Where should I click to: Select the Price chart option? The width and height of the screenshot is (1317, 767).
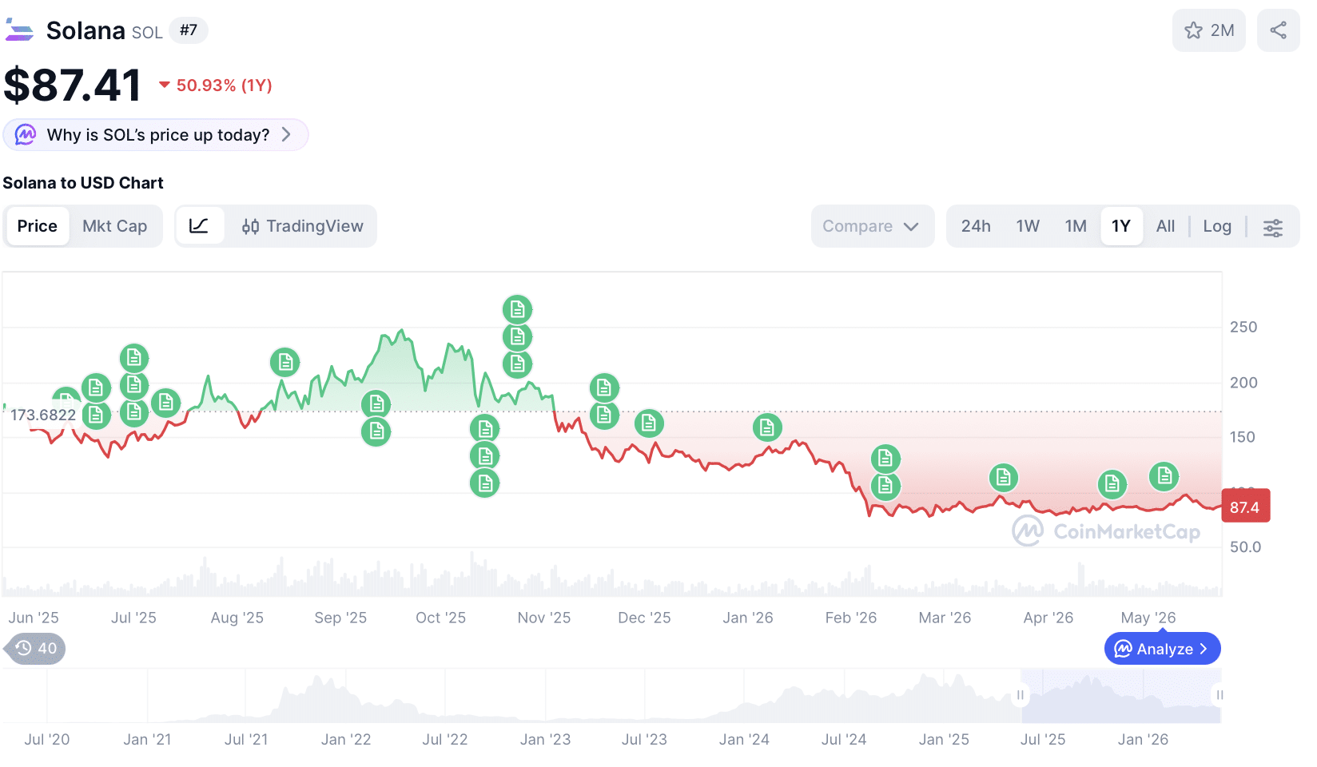point(38,226)
